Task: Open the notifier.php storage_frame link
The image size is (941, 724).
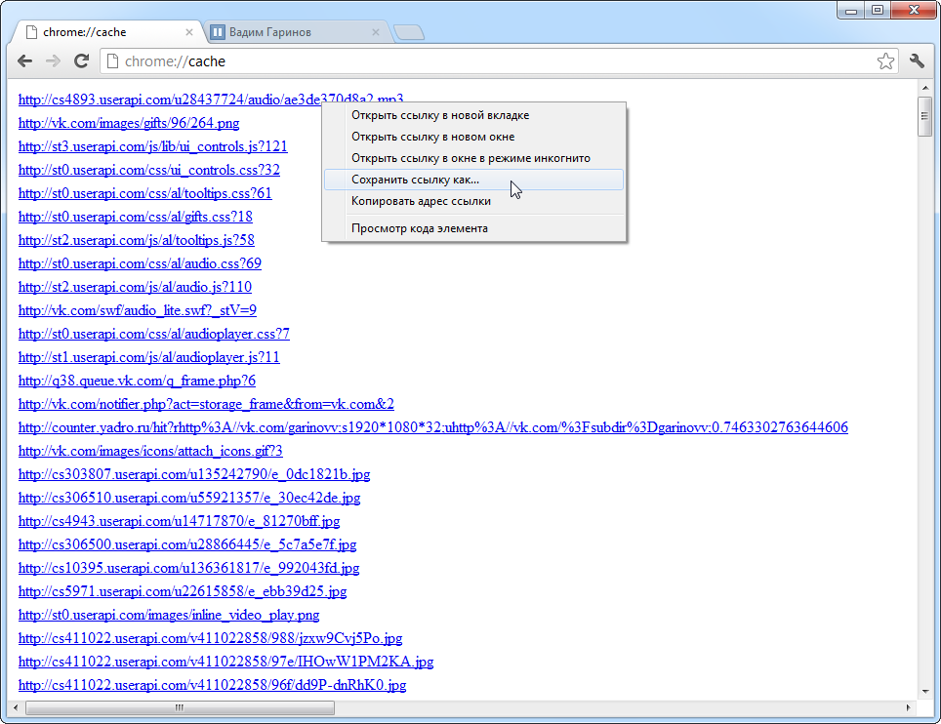Action: tap(206, 404)
